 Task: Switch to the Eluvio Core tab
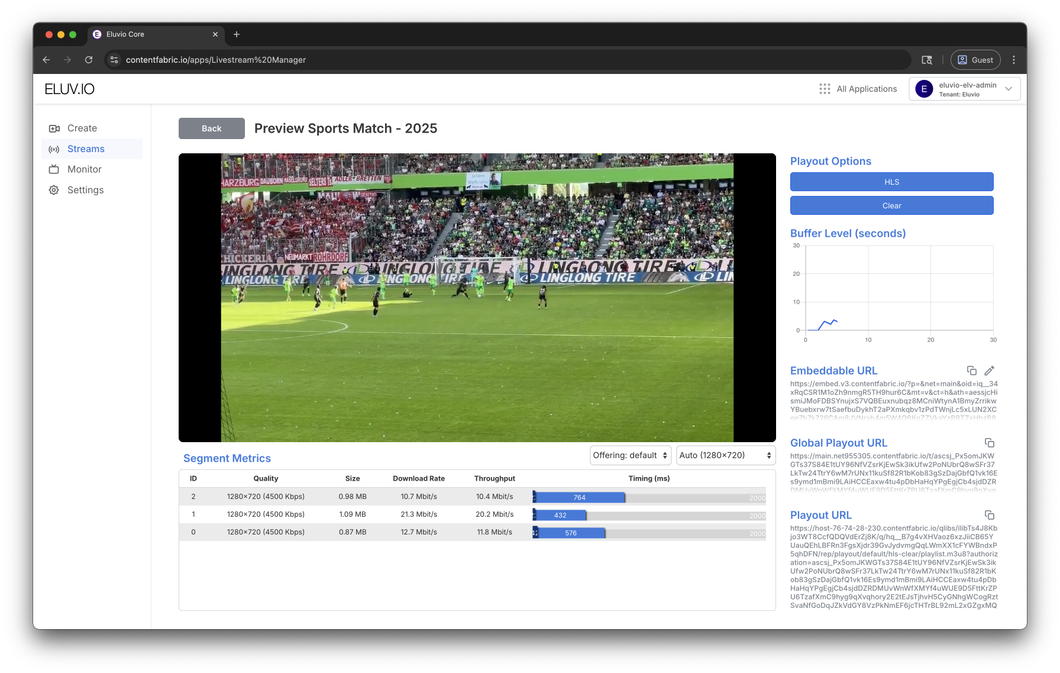click(154, 34)
